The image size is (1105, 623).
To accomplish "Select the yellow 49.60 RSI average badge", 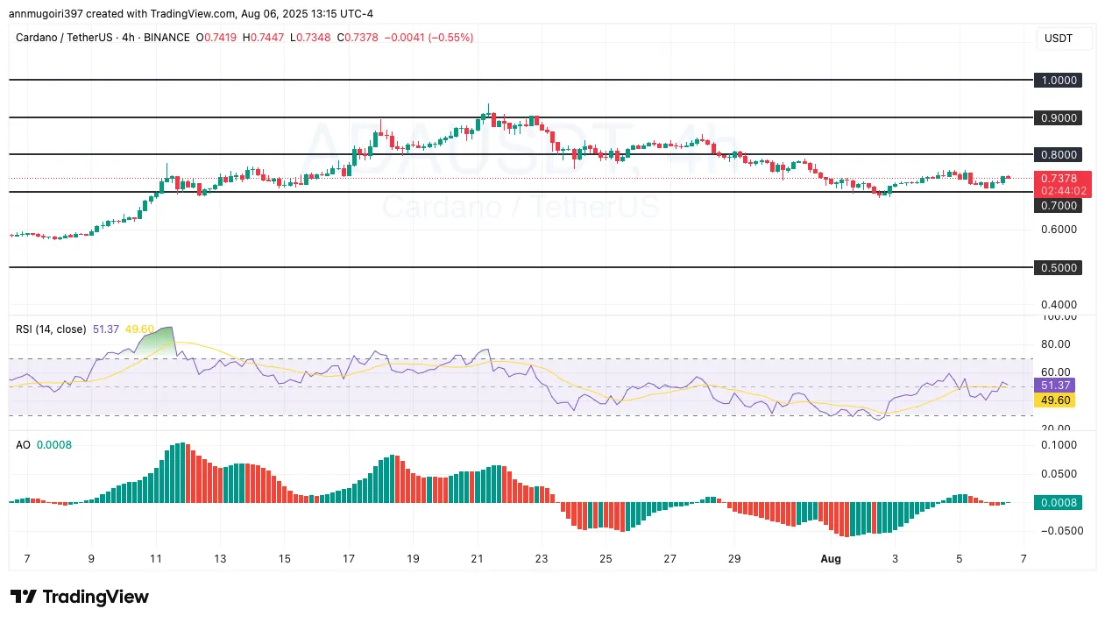I will [1054, 400].
